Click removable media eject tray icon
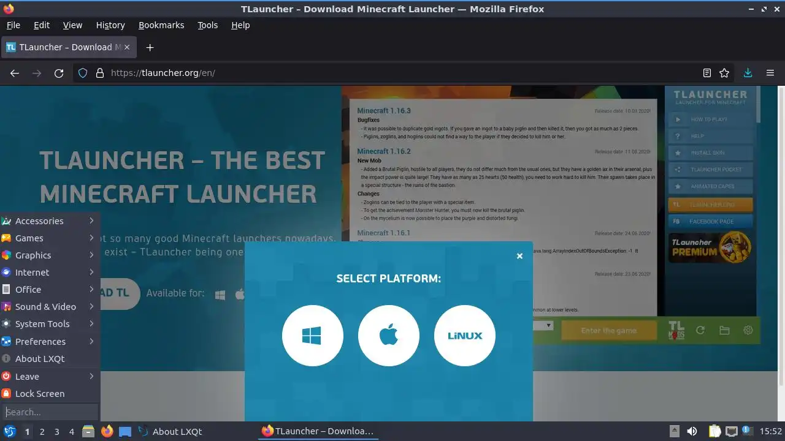 click(674, 431)
